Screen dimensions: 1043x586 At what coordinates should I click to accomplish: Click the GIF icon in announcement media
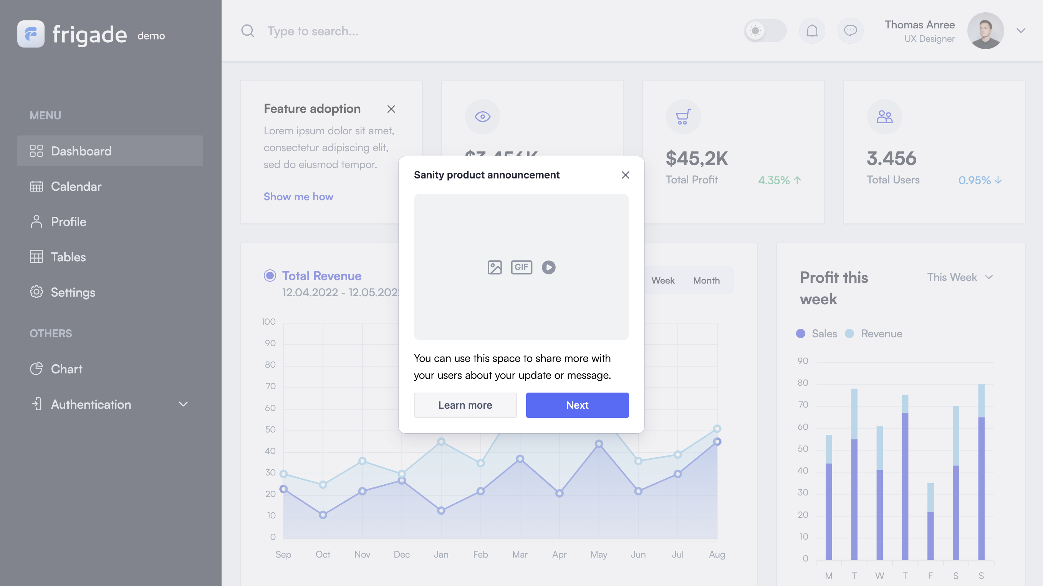pos(521,267)
